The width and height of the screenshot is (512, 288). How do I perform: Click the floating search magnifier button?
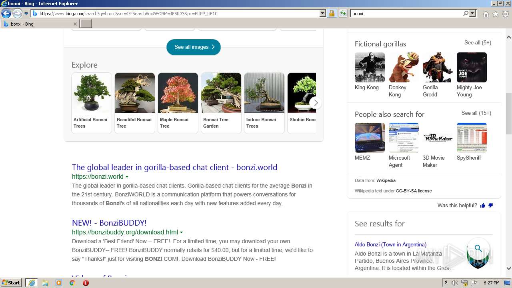pyautogui.click(x=478, y=248)
